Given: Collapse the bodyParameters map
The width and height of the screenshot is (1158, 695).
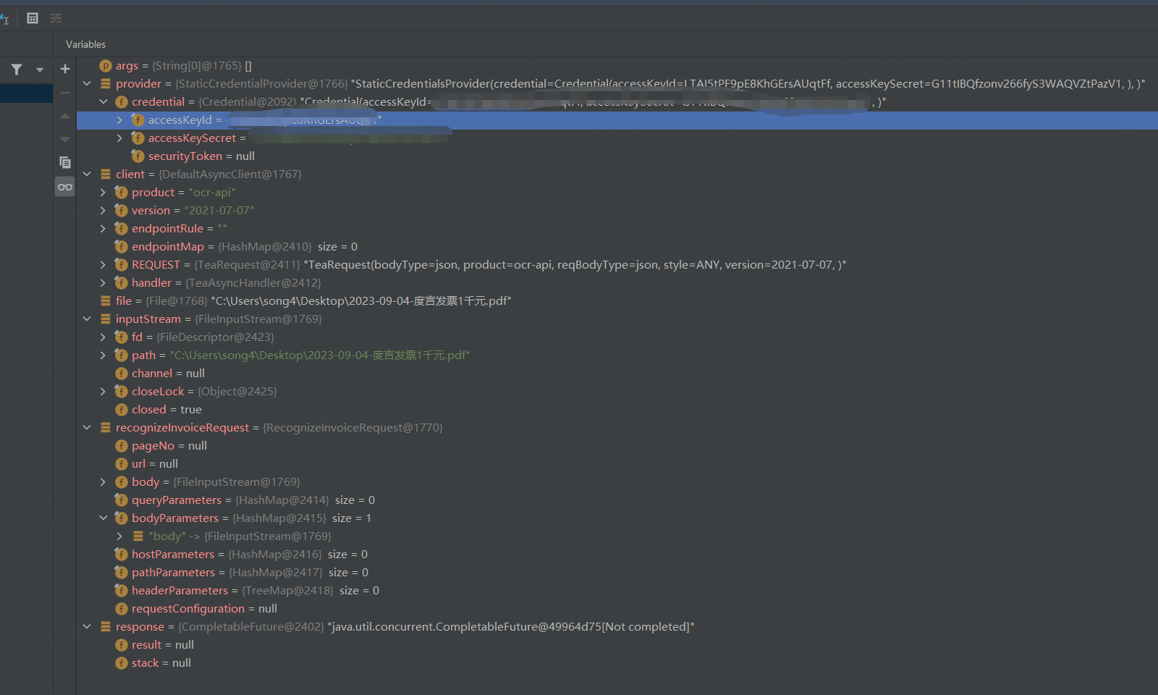Looking at the screenshot, I should point(103,518).
